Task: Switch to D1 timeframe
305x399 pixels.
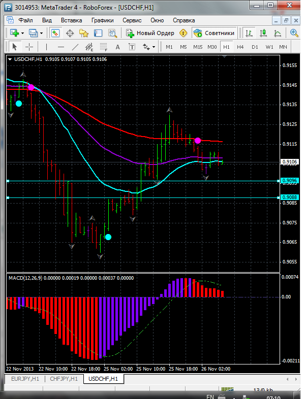Action: pos(255,47)
